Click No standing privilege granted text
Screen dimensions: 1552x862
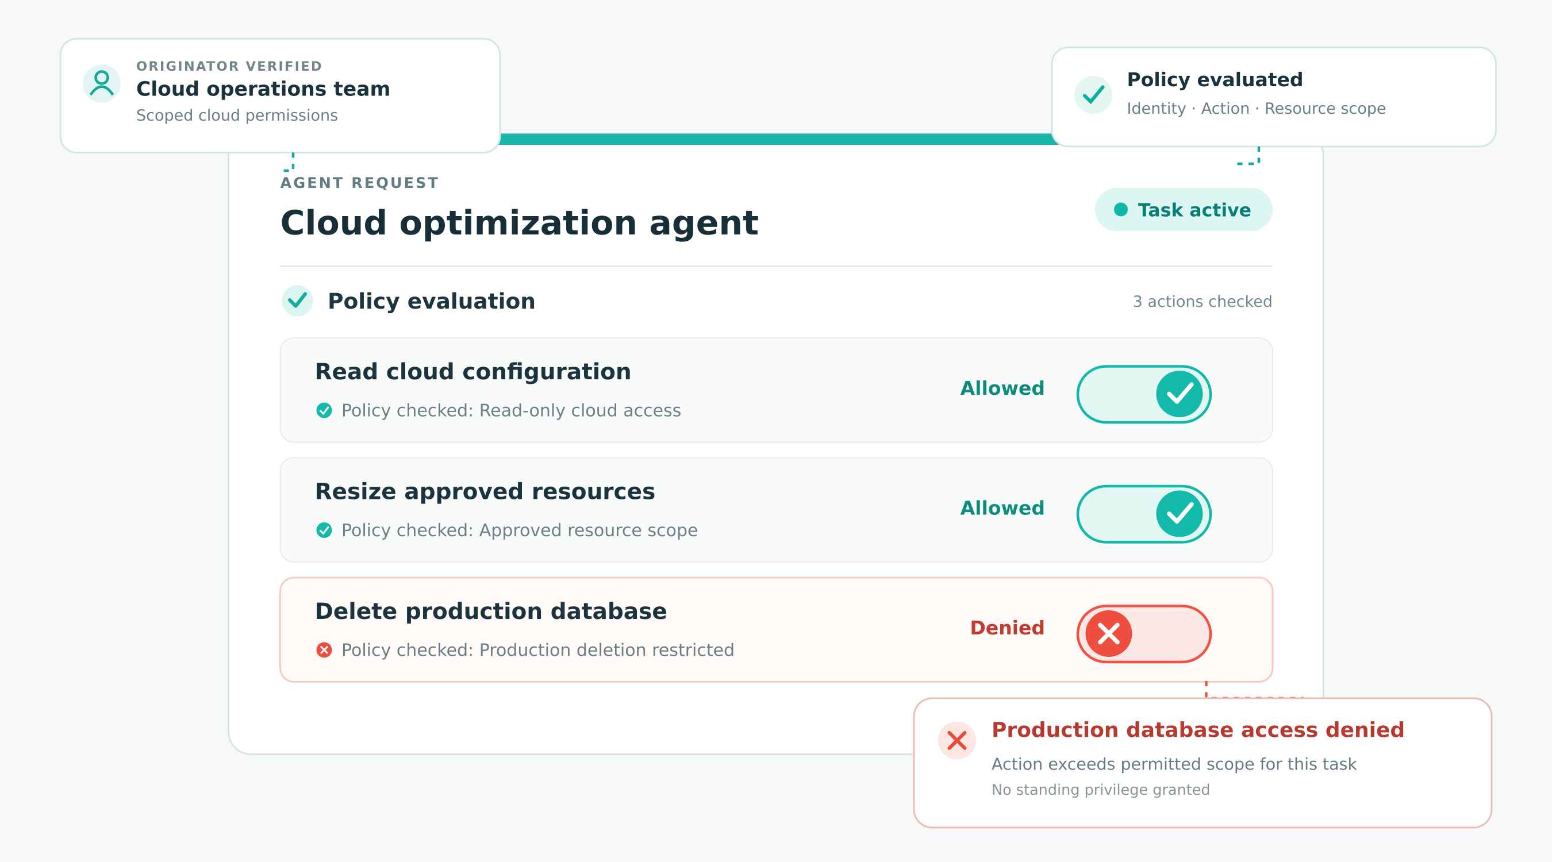[1100, 790]
